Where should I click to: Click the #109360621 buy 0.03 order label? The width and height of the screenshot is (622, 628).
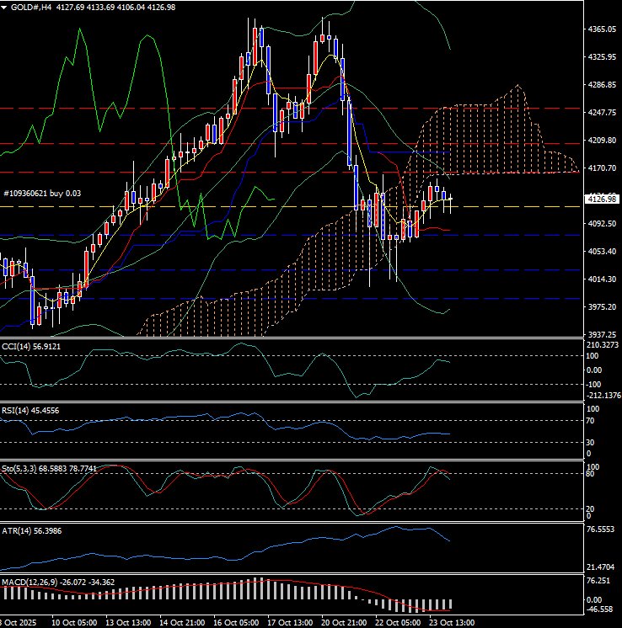(44, 193)
